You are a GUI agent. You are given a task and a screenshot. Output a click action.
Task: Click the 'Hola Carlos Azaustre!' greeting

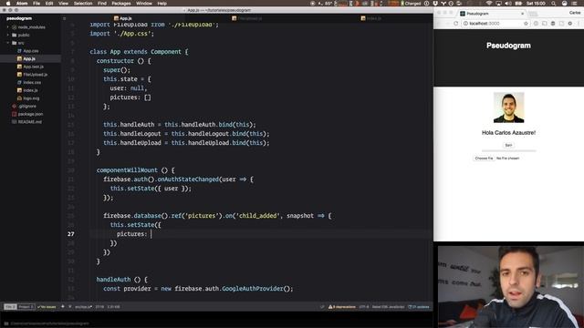[x=509, y=132]
